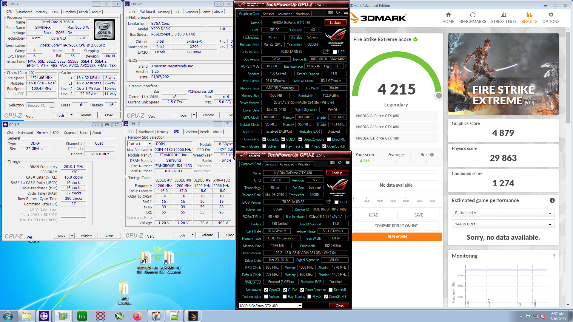This screenshot has width=573, height=322.
Task: Open 3DMark HOME icon
Action: click(x=448, y=15)
